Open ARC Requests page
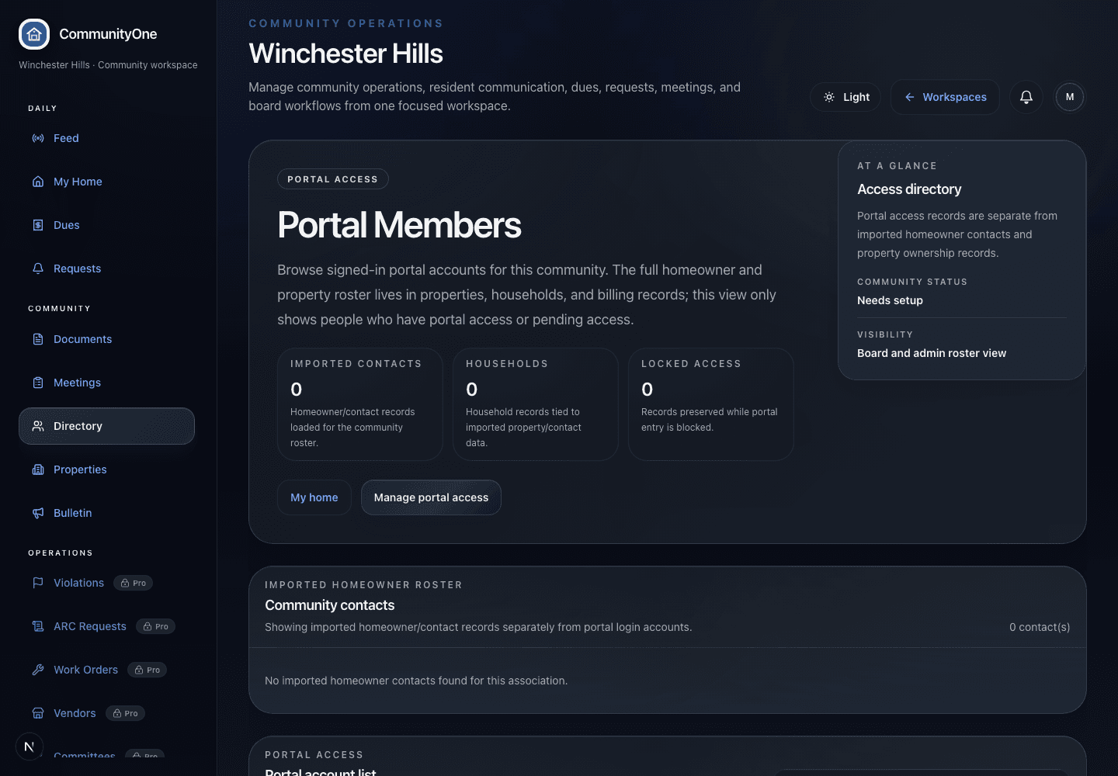Screen dimensions: 1118x776 (x=89, y=626)
